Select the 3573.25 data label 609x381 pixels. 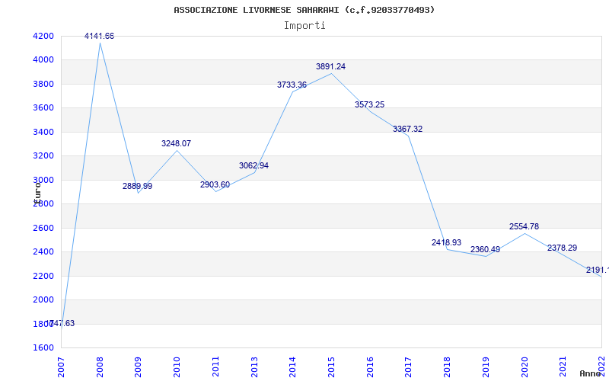[370, 104]
